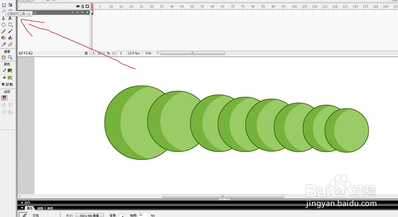Open the dark green stroke color swatch
The image size is (398, 217).
pyautogui.click(x=10, y=70)
